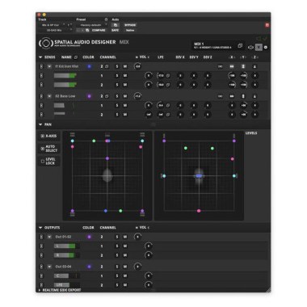The height and width of the screenshot is (307, 307).
Task: Enable LEVEL LOCK checkbox
Action: tap(43, 162)
